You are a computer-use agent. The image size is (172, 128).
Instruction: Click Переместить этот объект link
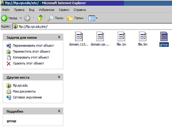point(32,52)
